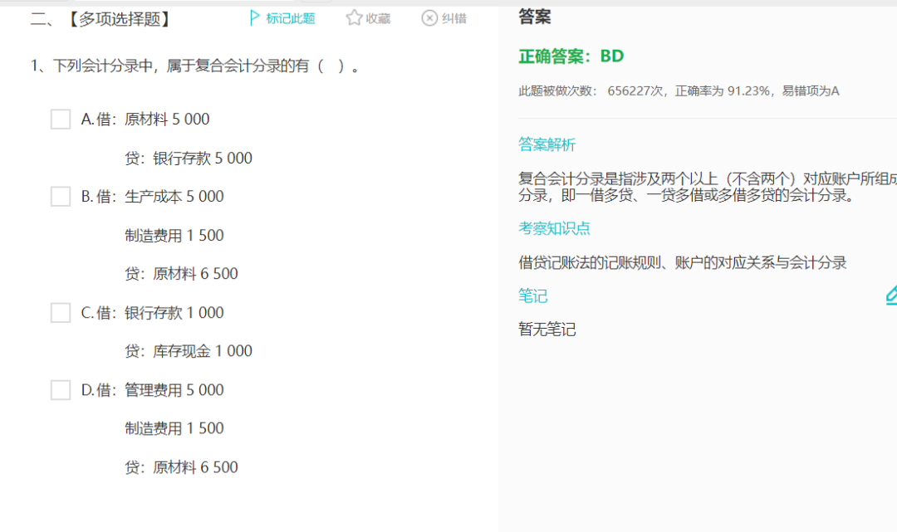Open the 答案解析 section heading

pos(547,144)
